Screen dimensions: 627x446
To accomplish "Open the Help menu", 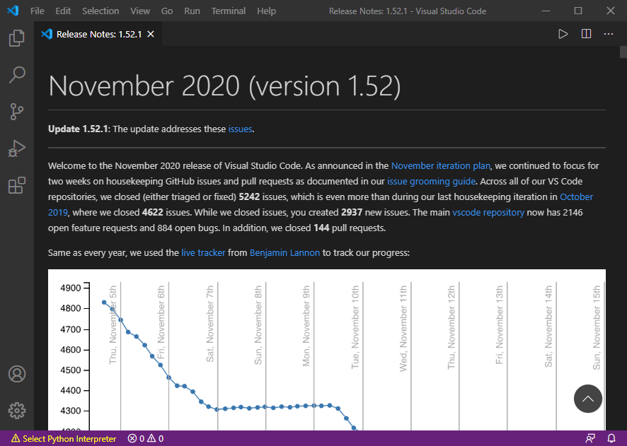I will (266, 11).
